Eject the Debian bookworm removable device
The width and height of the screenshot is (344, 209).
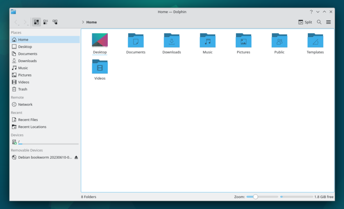76,157
